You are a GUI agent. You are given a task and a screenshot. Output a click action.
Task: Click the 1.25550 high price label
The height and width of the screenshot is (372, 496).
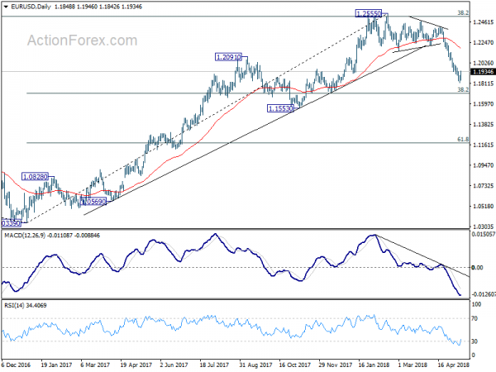click(x=369, y=13)
